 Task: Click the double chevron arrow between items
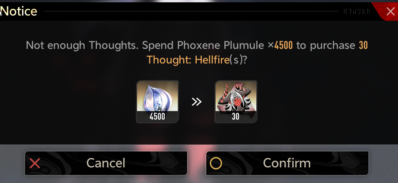(x=196, y=102)
